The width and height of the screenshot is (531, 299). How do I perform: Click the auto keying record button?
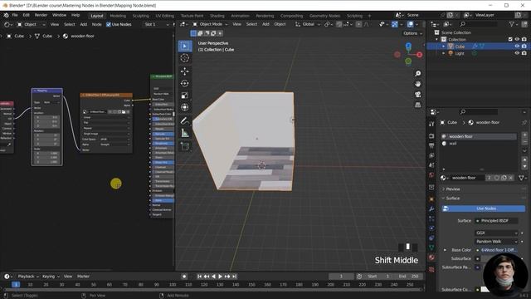coord(184,277)
